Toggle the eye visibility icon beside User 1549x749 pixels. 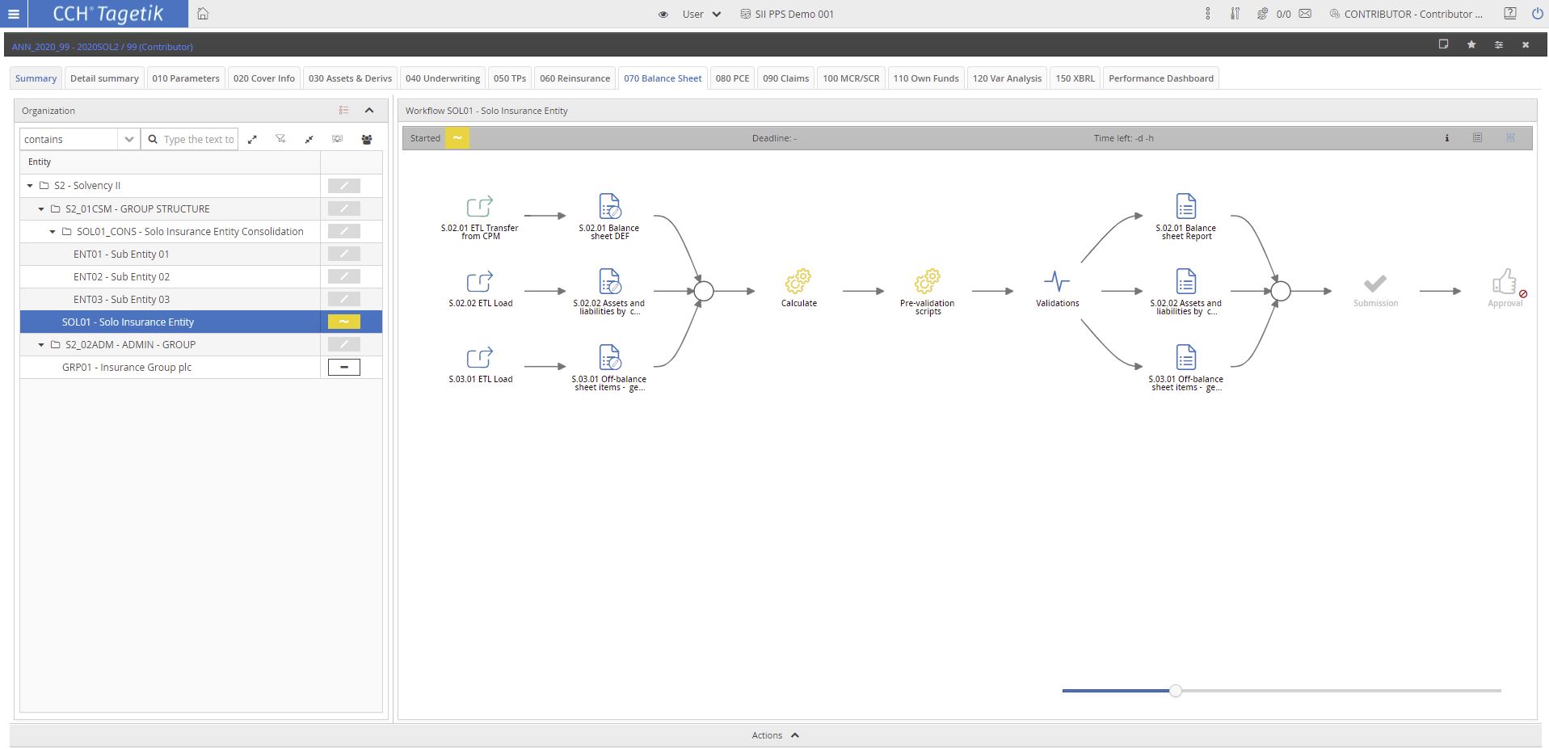click(x=663, y=15)
